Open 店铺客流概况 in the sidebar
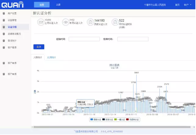The image size is (196, 135). [x=14, y=34]
